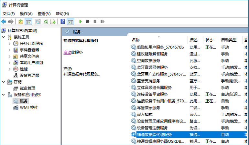
Task: Collapse the 系统工具 tree node
Action: 4,37
